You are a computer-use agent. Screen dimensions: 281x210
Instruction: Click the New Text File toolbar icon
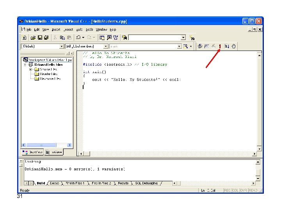(x=24, y=37)
